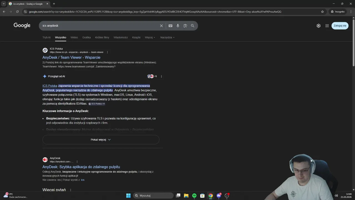Switch to Wideo results tab
The height and width of the screenshot is (200, 355).
[74, 37]
